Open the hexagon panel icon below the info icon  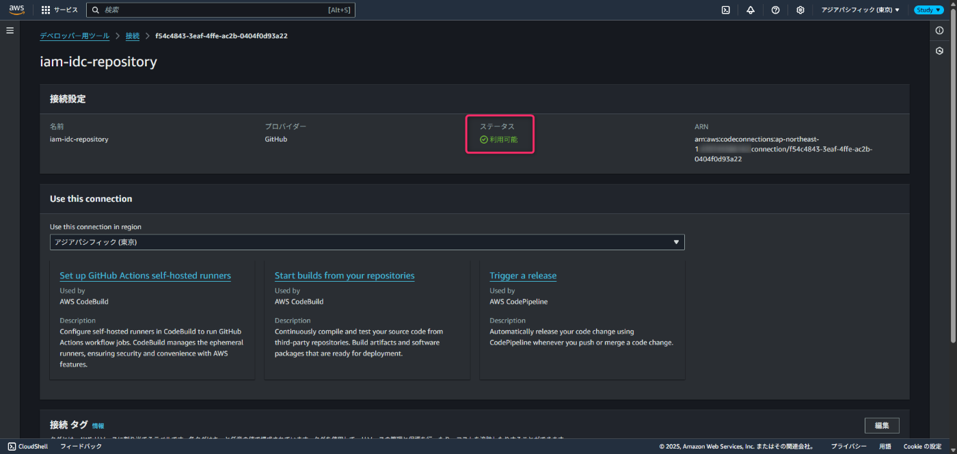click(939, 51)
